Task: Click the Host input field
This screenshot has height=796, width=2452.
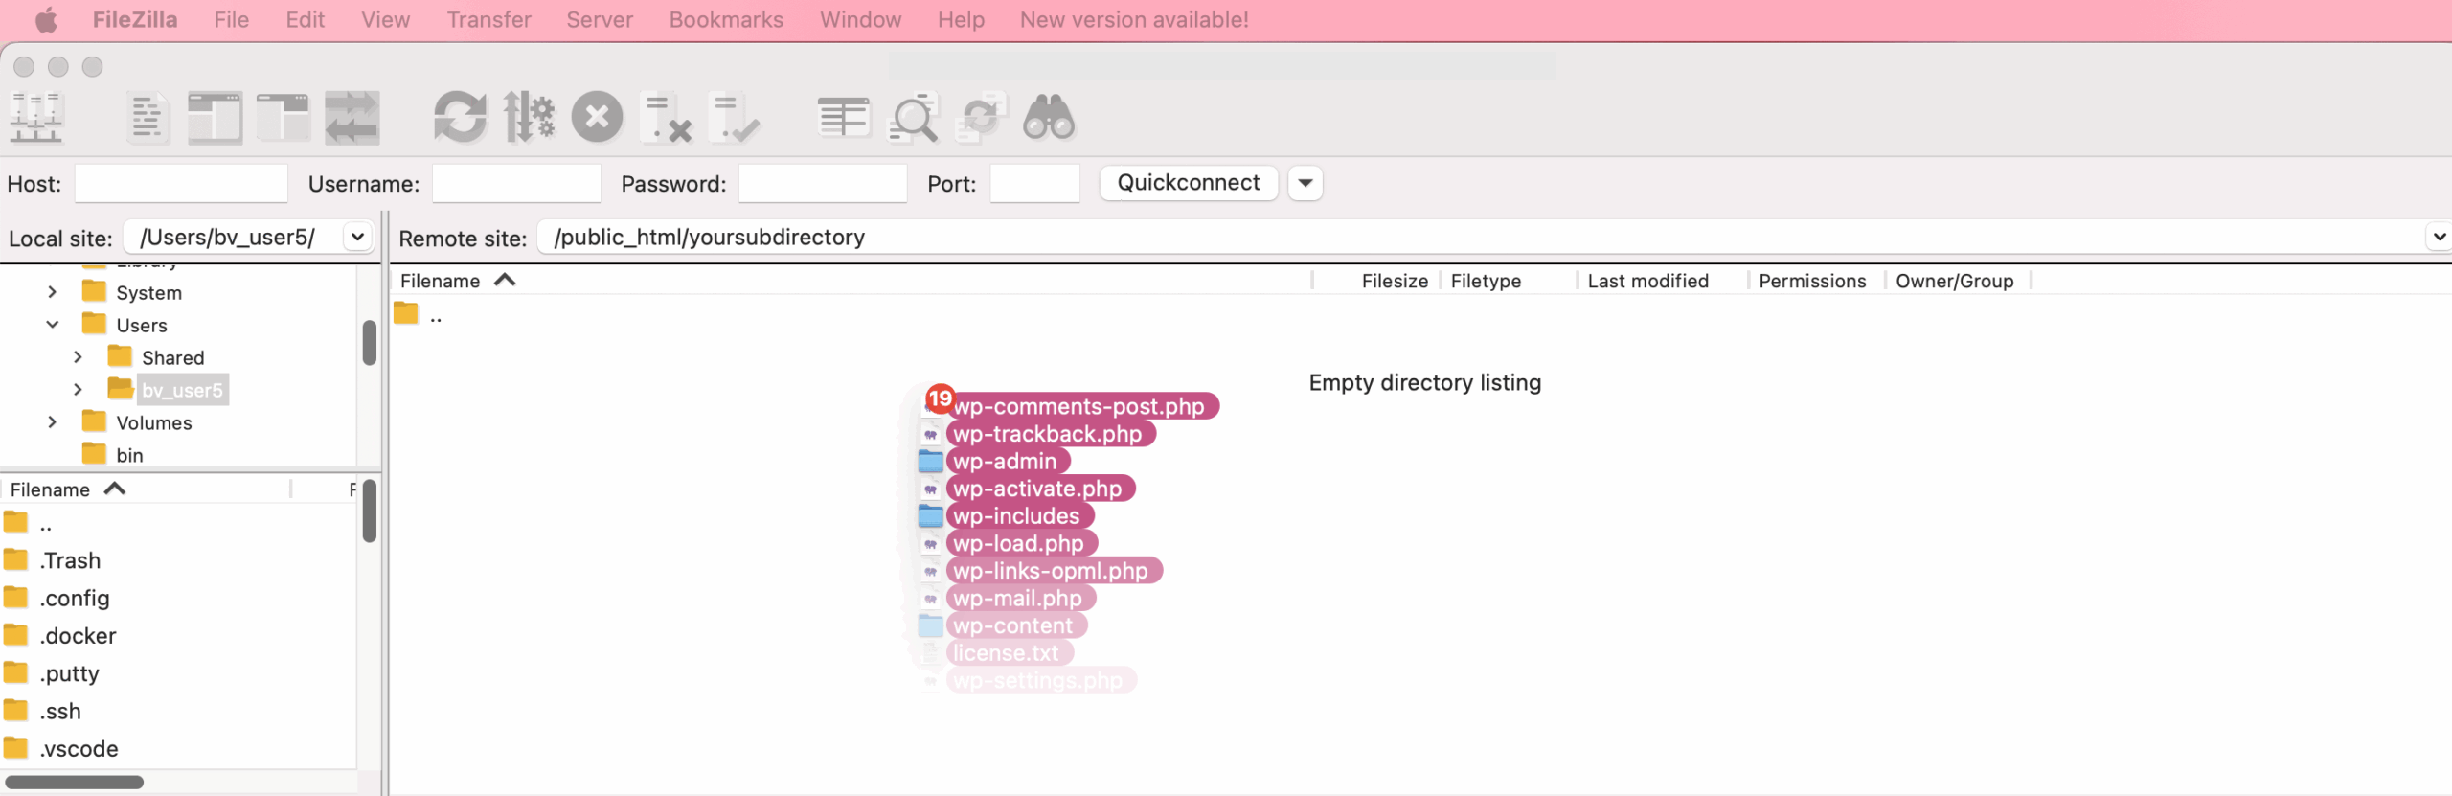Action: click(181, 183)
